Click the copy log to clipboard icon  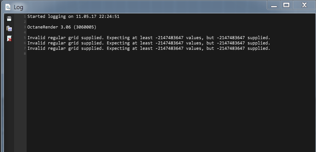(9, 28)
